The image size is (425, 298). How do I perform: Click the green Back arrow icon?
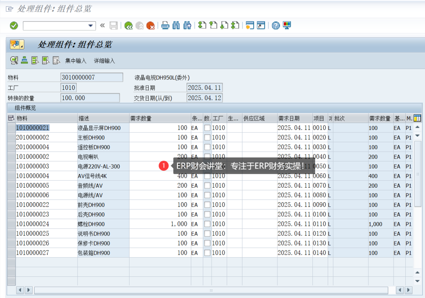click(x=128, y=26)
